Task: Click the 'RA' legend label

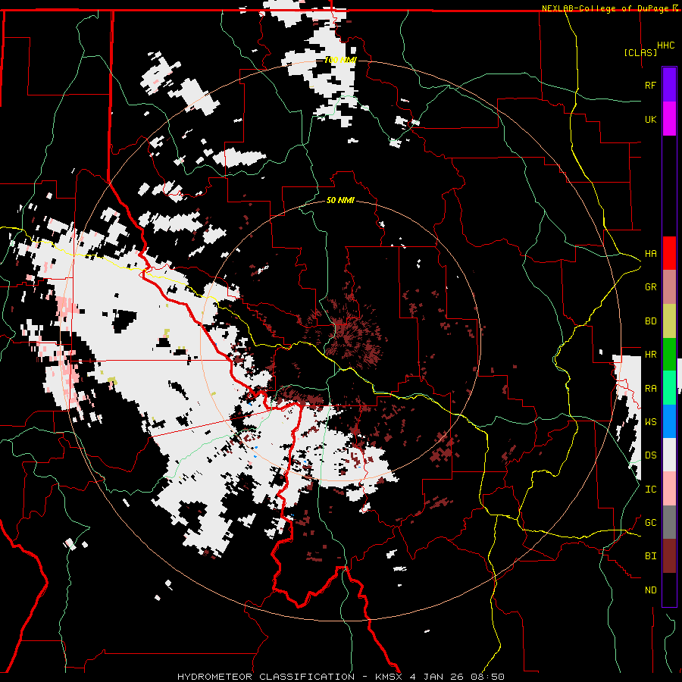Action: 650,389
